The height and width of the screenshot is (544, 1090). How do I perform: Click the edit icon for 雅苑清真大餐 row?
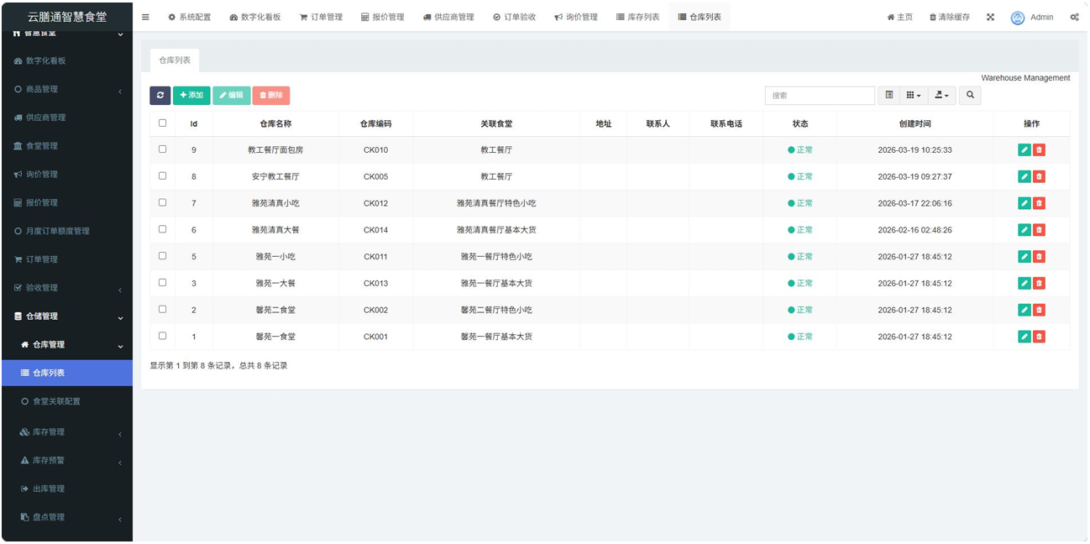point(1024,230)
